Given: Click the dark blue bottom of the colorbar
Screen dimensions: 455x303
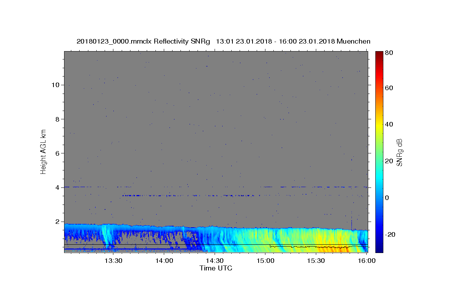Looking at the screenshot, I should click(x=379, y=248).
